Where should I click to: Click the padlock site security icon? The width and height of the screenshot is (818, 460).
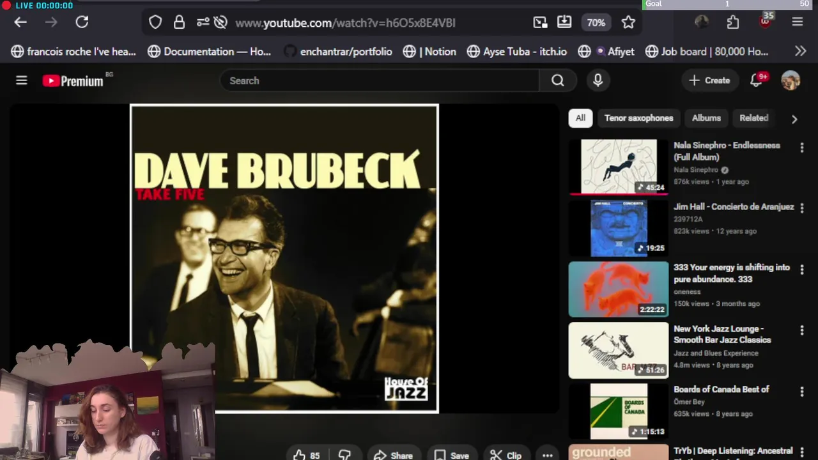click(x=179, y=22)
